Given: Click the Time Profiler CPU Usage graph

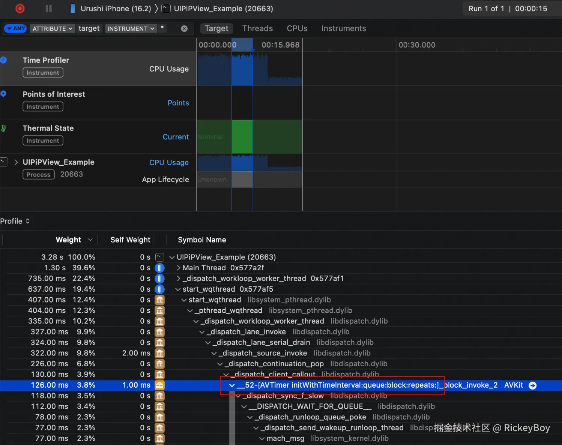Looking at the screenshot, I should [x=249, y=69].
